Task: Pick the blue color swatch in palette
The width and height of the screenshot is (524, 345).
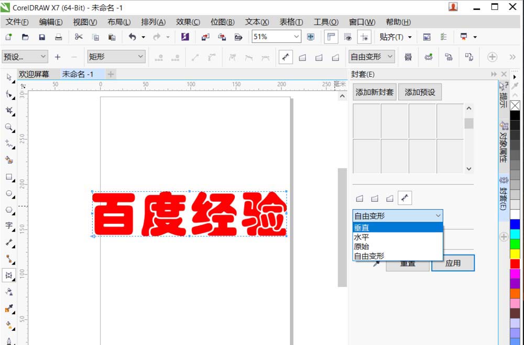Action: tap(515, 224)
